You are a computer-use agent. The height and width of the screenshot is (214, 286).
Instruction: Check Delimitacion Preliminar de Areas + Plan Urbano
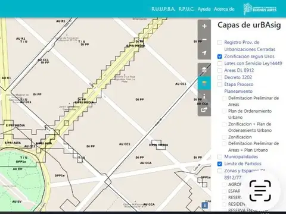point(224,143)
